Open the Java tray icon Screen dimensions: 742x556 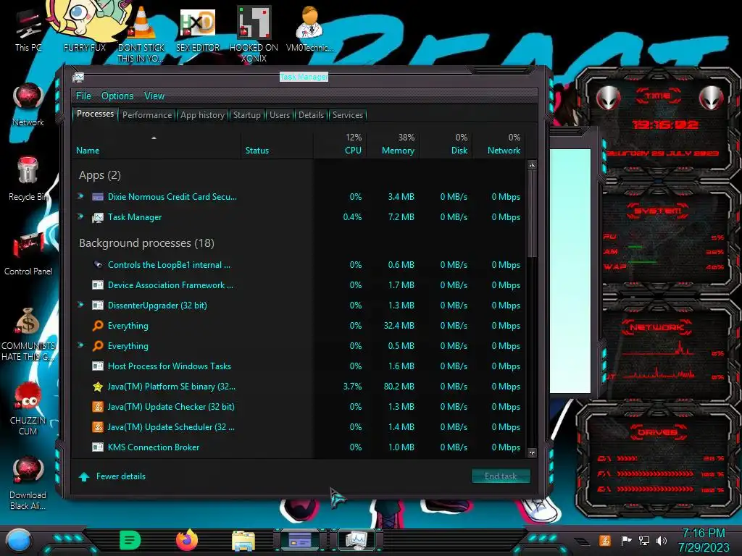604,540
